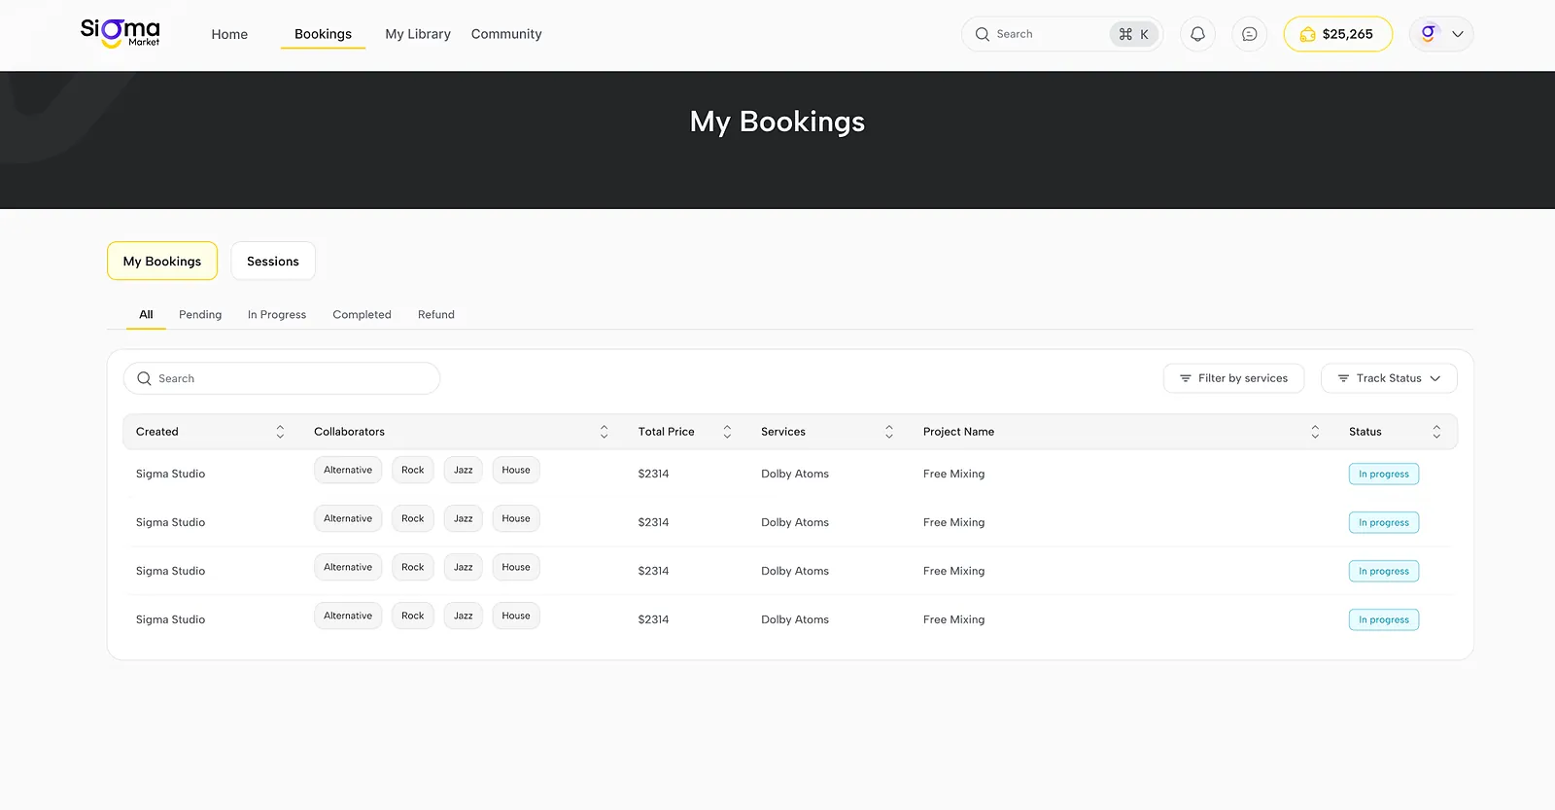Image resolution: width=1555 pixels, height=810 pixels.
Task: Open the notifications bell
Action: [1197, 34]
